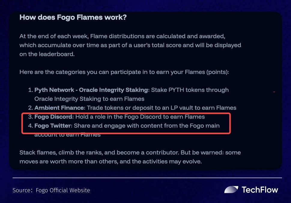The width and height of the screenshot is (291, 203).
Task: Click the bold "Fogo Discord" label
Action: pyautogui.click(x=53, y=117)
